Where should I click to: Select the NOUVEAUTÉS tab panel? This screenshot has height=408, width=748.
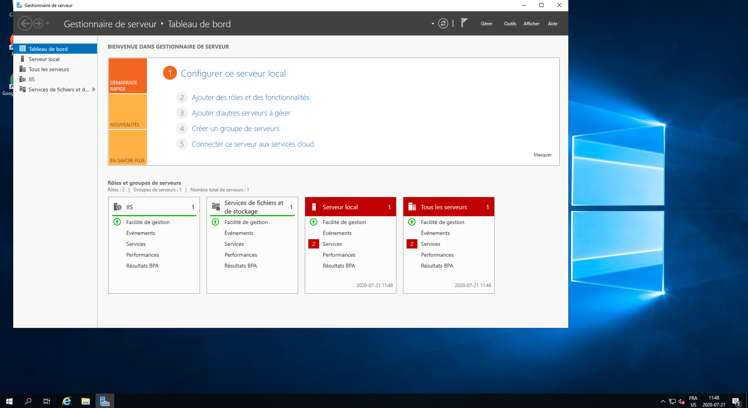click(x=127, y=112)
